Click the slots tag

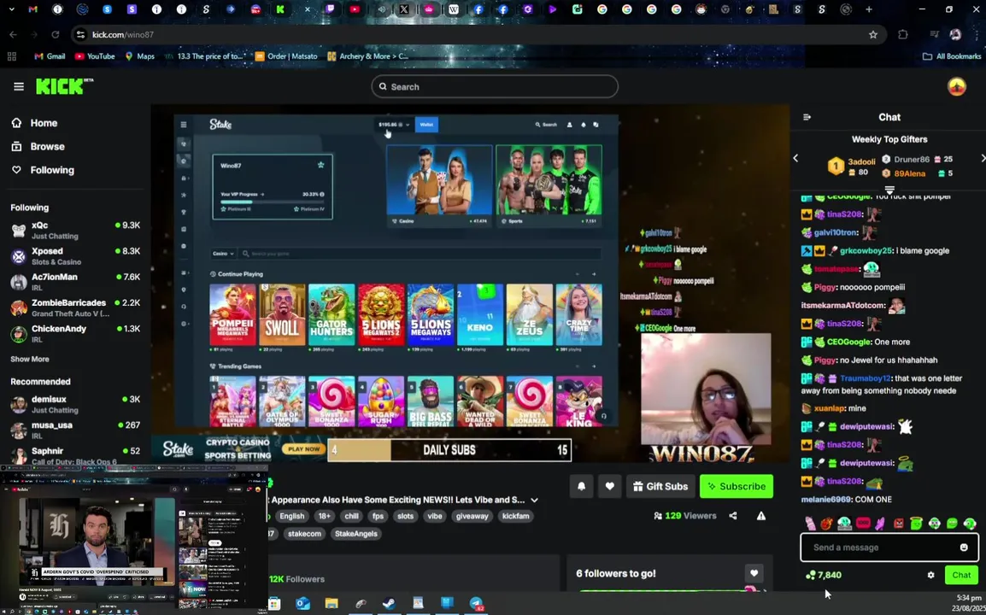pos(406,516)
